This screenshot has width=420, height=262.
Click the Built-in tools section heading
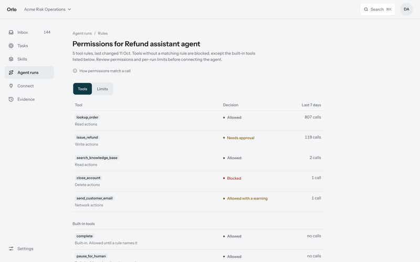pyautogui.click(x=83, y=224)
